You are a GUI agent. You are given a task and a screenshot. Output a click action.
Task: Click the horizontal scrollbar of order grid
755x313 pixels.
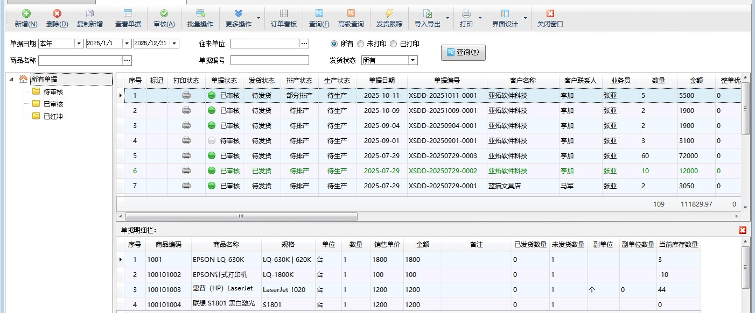click(x=241, y=216)
